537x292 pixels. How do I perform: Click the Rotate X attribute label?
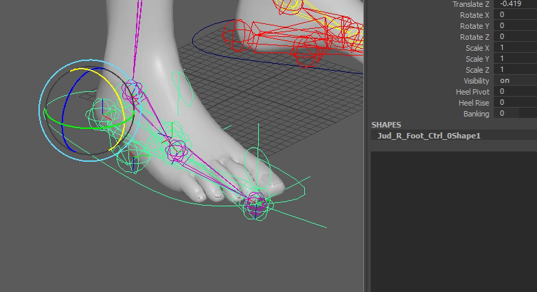[475, 15]
